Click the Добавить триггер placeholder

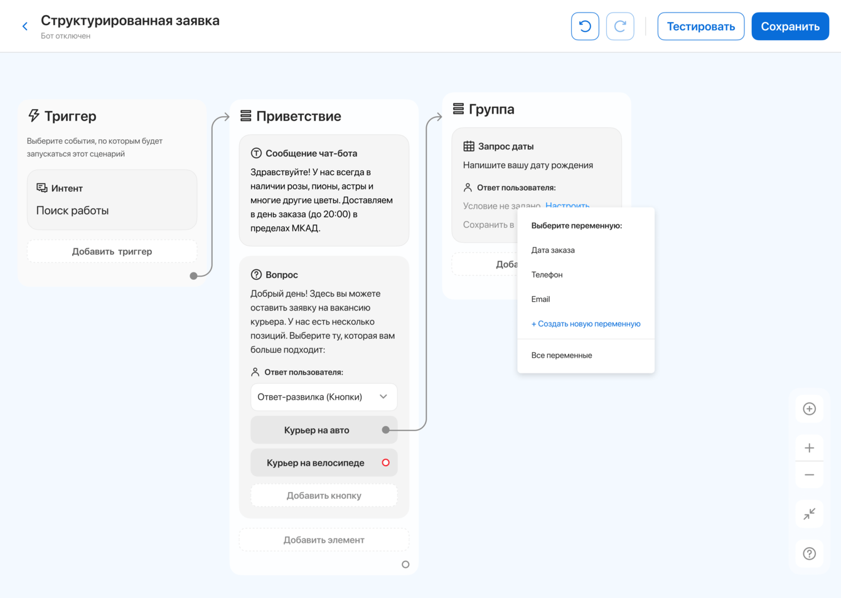click(x=112, y=252)
